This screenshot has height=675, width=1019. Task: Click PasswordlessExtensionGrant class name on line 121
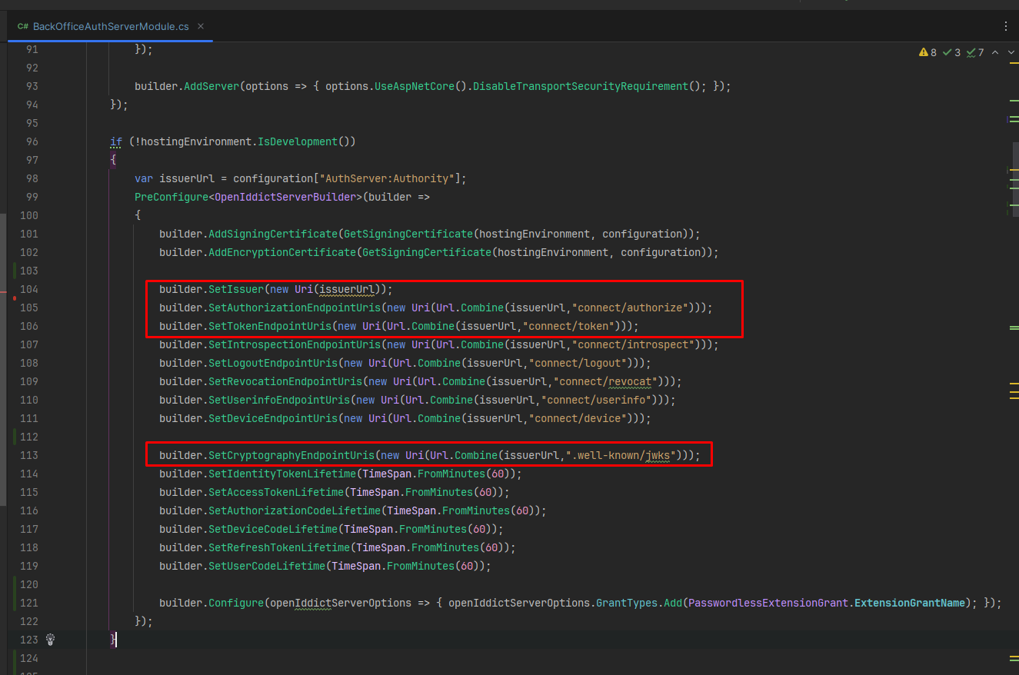pos(768,603)
